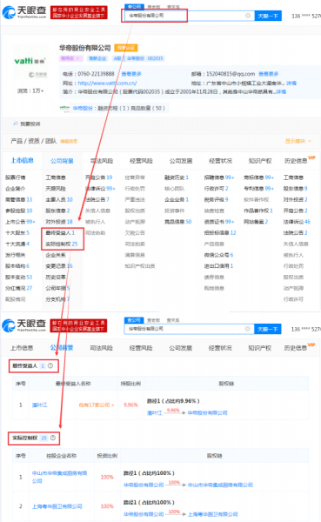Click the upper 天眼一下 search button
The width and height of the screenshot is (321, 522).
268,16
